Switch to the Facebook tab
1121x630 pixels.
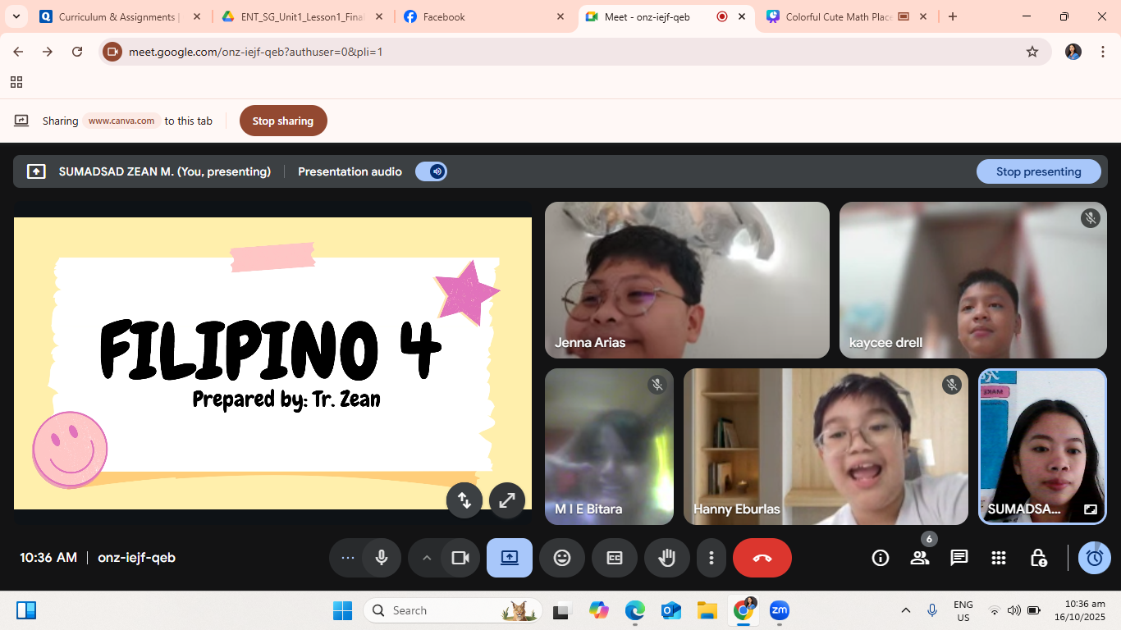pyautogui.click(x=480, y=16)
